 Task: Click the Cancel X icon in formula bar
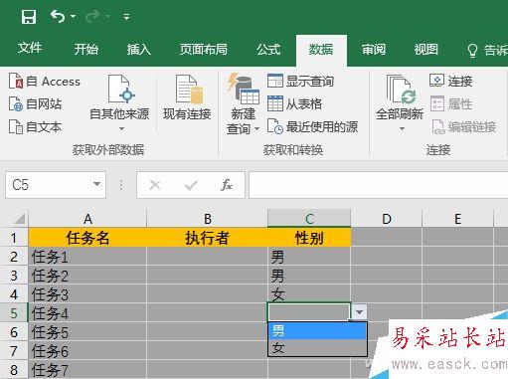155,185
